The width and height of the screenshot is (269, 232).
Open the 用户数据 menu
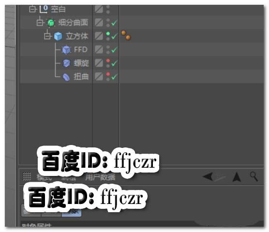pos(100,177)
